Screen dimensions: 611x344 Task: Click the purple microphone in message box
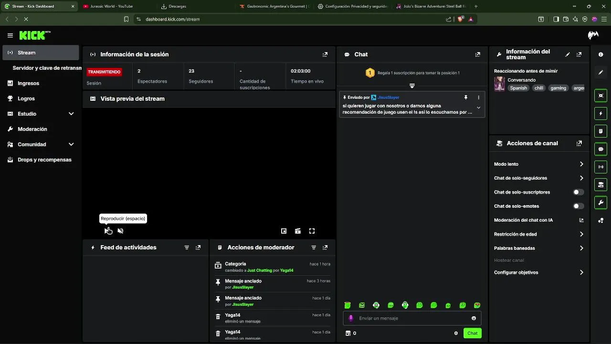point(351,318)
